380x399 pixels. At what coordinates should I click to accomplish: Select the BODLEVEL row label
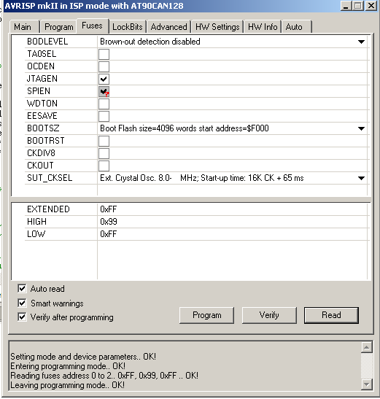point(47,42)
